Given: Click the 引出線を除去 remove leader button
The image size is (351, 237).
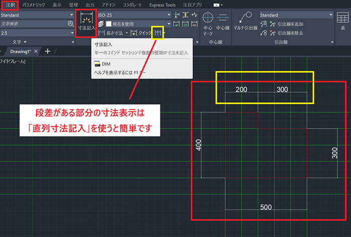Looking at the screenshot, I should 287,33.
